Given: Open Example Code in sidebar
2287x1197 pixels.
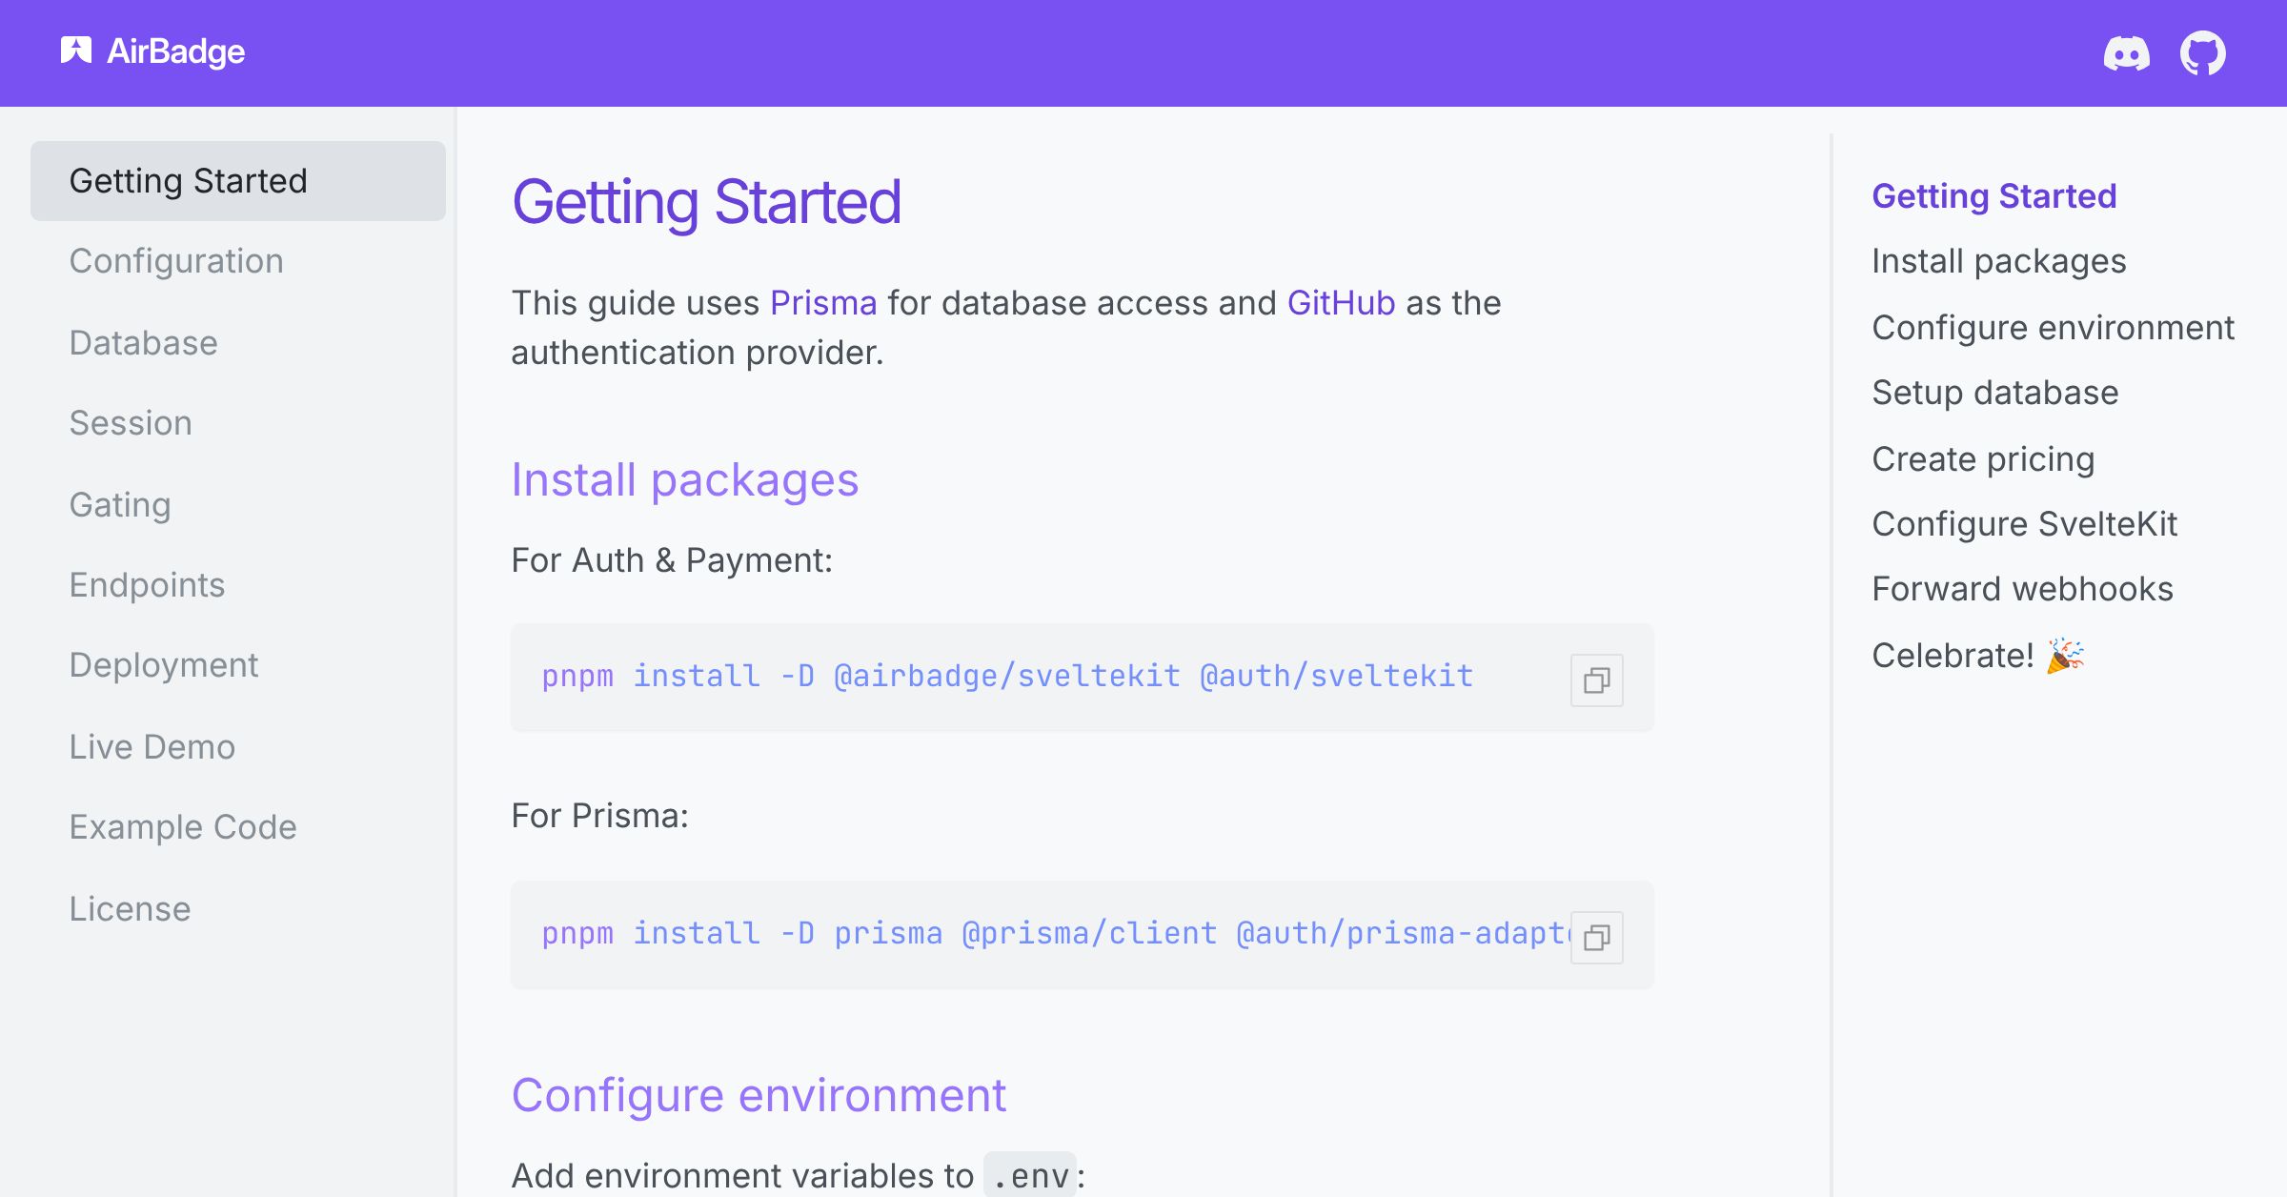Looking at the screenshot, I should 183,827.
